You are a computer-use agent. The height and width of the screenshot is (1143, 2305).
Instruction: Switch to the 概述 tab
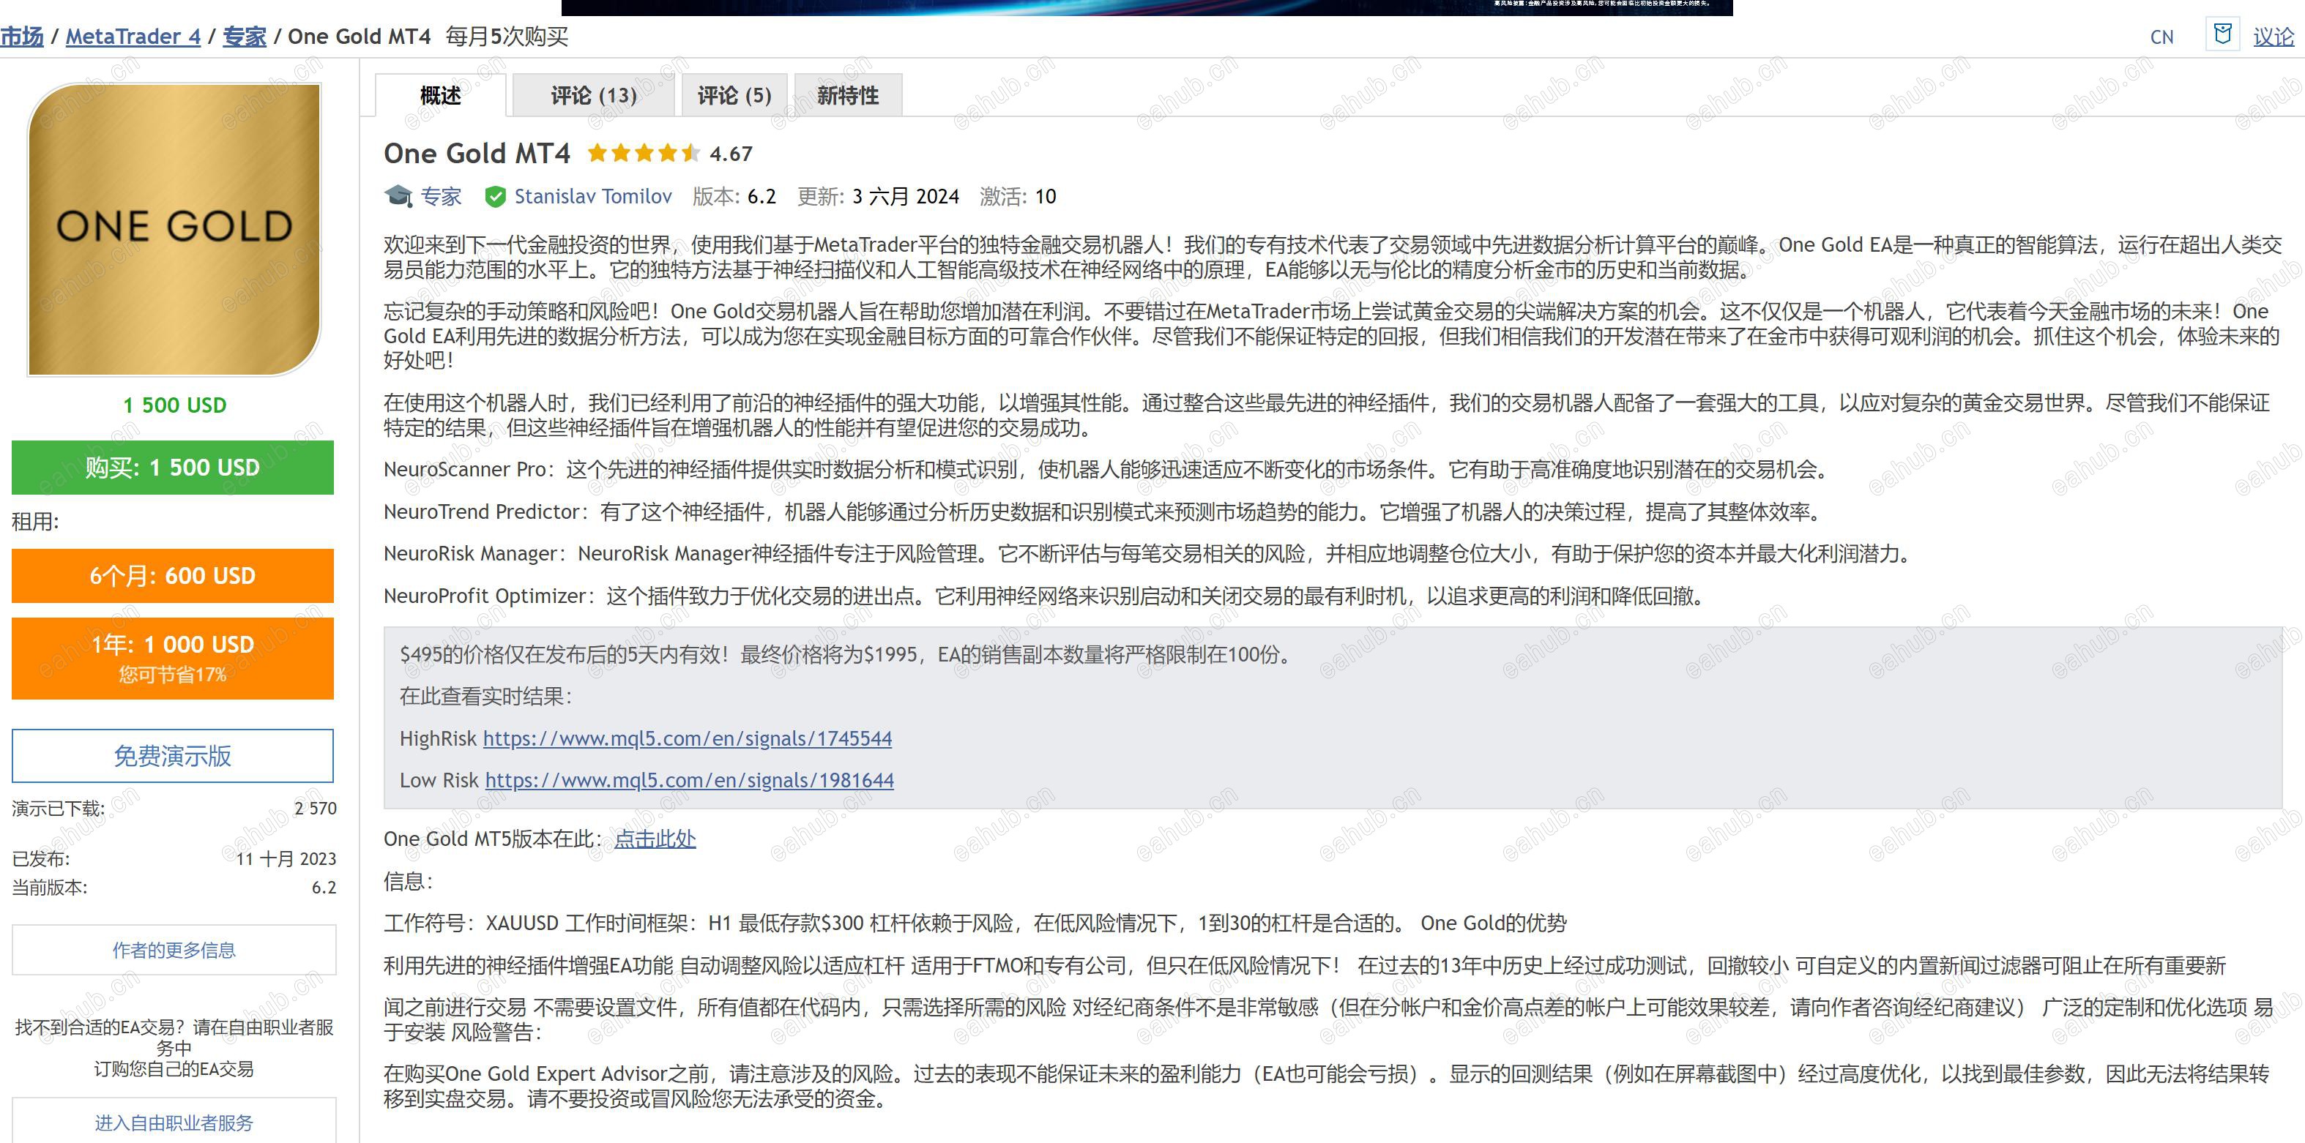click(x=440, y=95)
